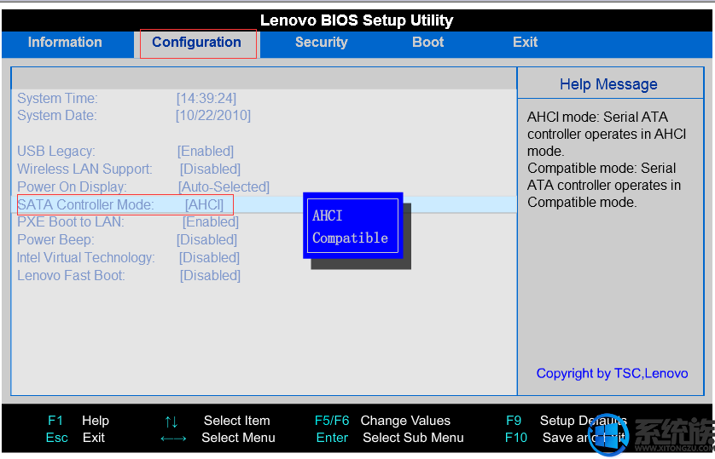Select the Configuration tab

click(x=196, y=43)
